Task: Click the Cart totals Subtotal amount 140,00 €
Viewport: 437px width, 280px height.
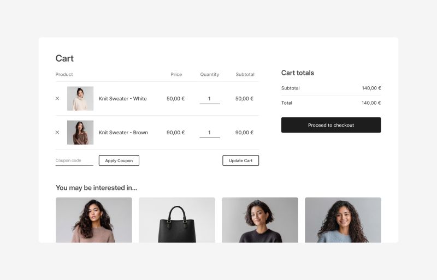Action: 371,88
